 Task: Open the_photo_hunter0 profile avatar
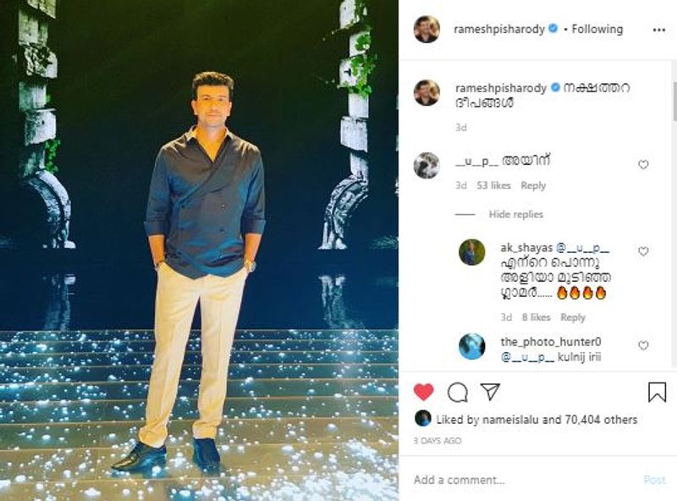(x=472, y=346)
